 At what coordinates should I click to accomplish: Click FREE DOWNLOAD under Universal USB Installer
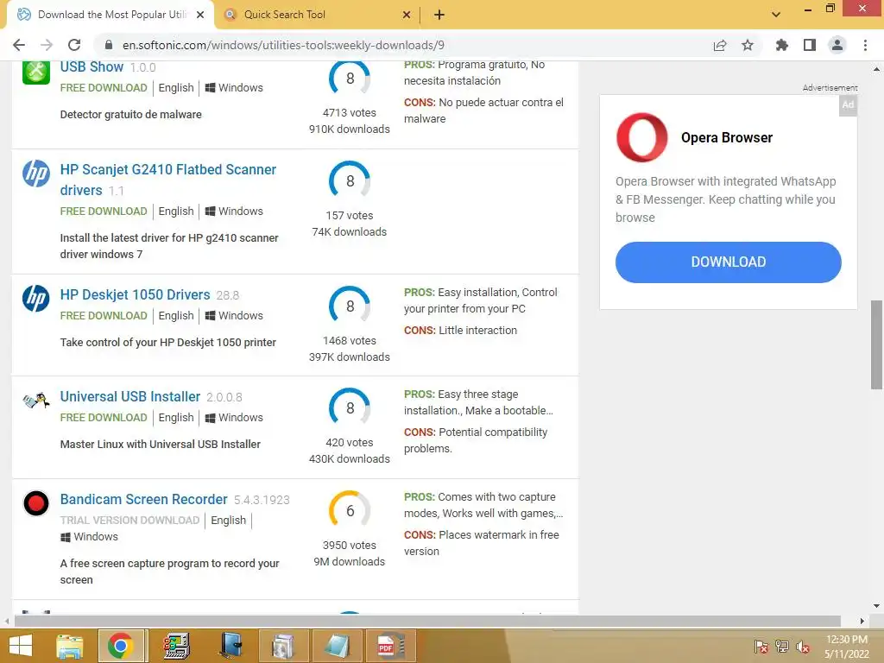tap(104, 418)
